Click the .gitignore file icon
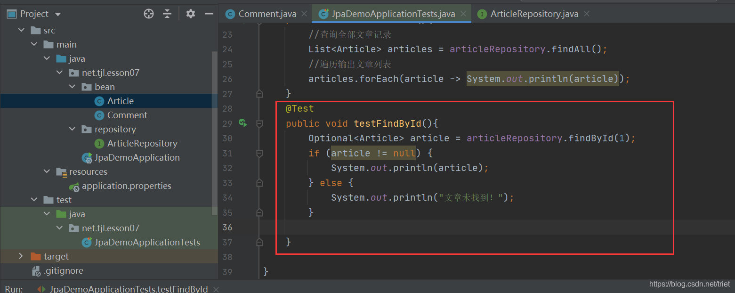The width and height of the screenshot is (735, 293). coord(36,271)
